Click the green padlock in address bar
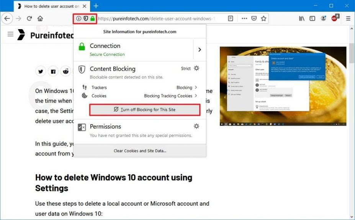The width and height of the screenshot is (355, 220). click(92, 18)
